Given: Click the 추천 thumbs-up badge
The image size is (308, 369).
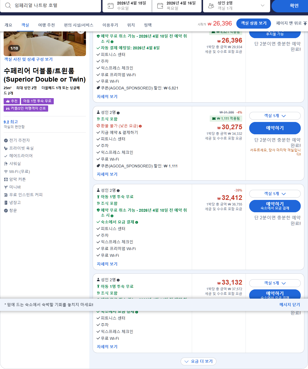Looking at the screenshot, I should tap(12, 101).
